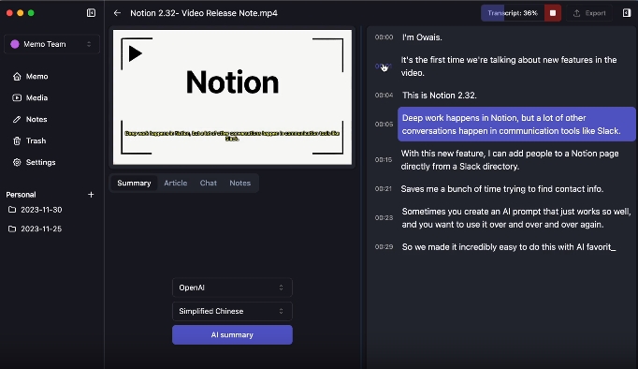Play the Notion video

tap(135, 53)
